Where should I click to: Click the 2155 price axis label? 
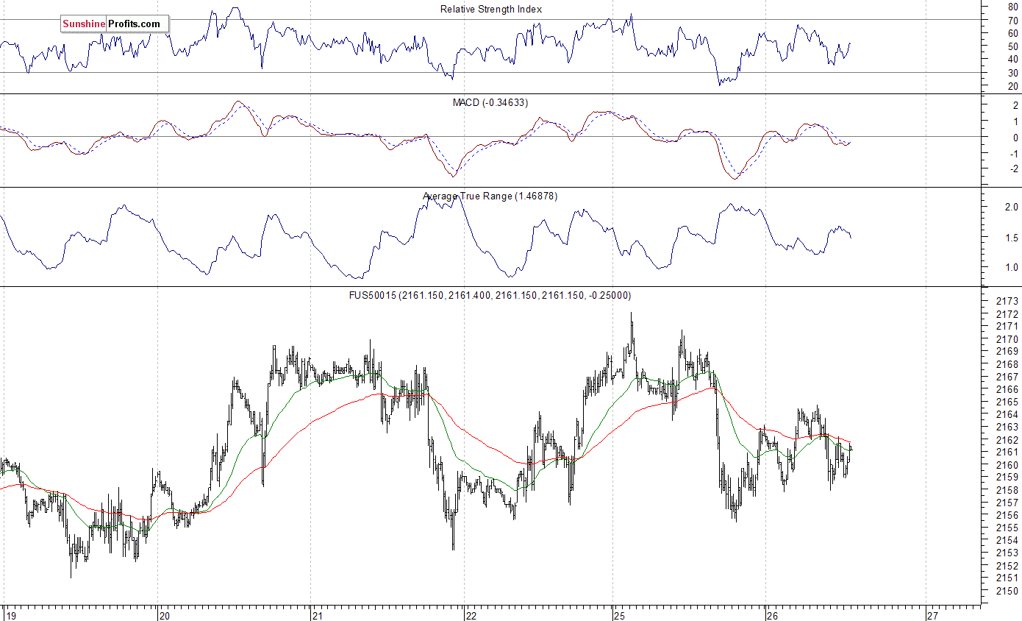1007,528
